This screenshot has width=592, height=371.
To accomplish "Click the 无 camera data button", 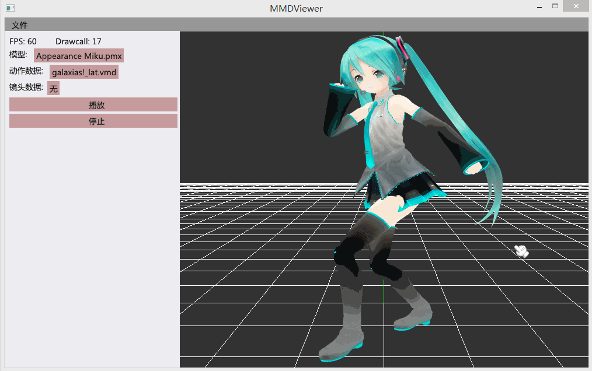I will click(x=54, y=88).
